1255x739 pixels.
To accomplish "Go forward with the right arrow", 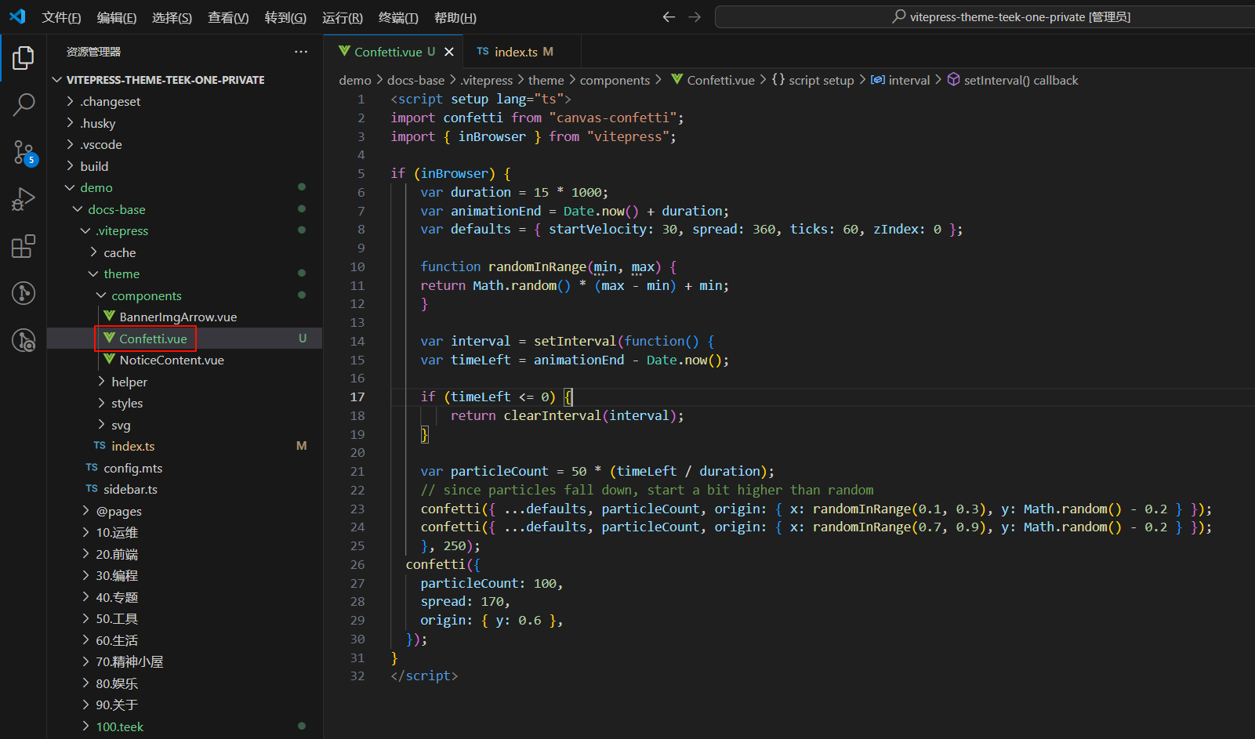I will (x=695, y=16).
